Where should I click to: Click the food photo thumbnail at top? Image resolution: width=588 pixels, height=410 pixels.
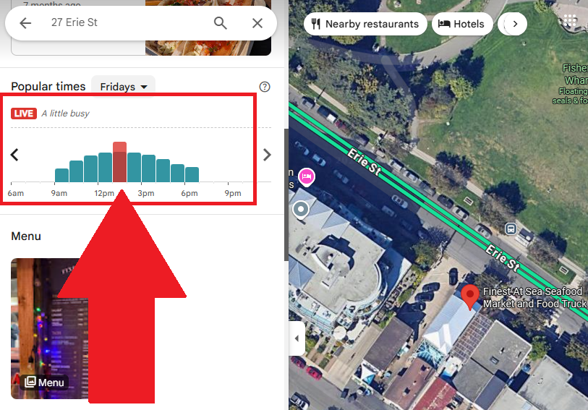coord(208,27)
